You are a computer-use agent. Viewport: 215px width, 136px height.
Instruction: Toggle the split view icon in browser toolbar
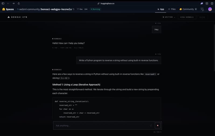click(x=212, y=3)
